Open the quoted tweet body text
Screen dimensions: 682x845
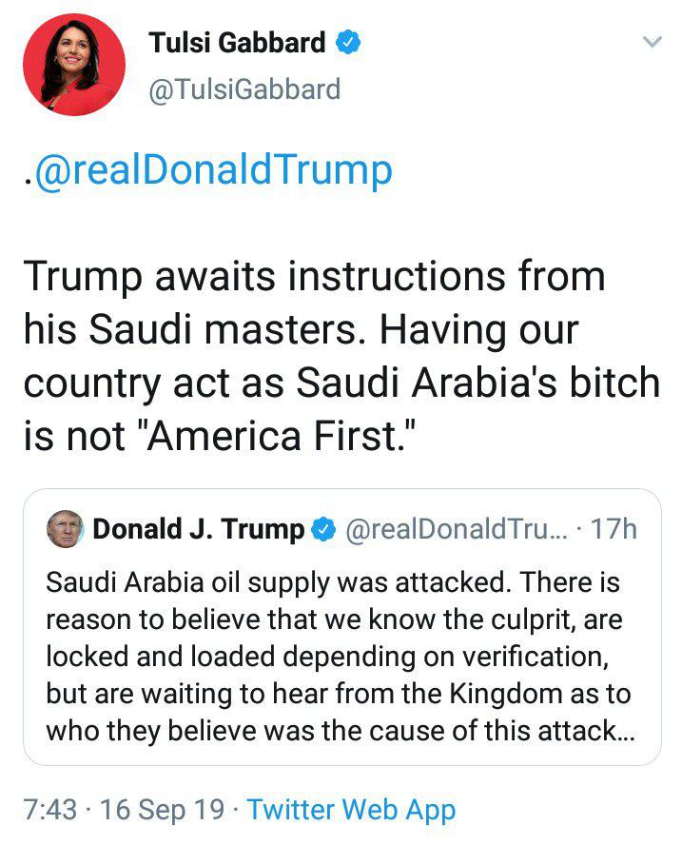click(x=340, y=658)
